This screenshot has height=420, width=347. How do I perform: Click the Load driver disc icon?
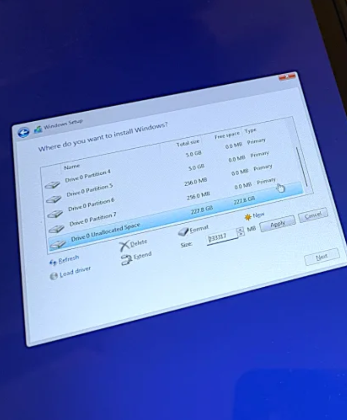coord(53,276)
